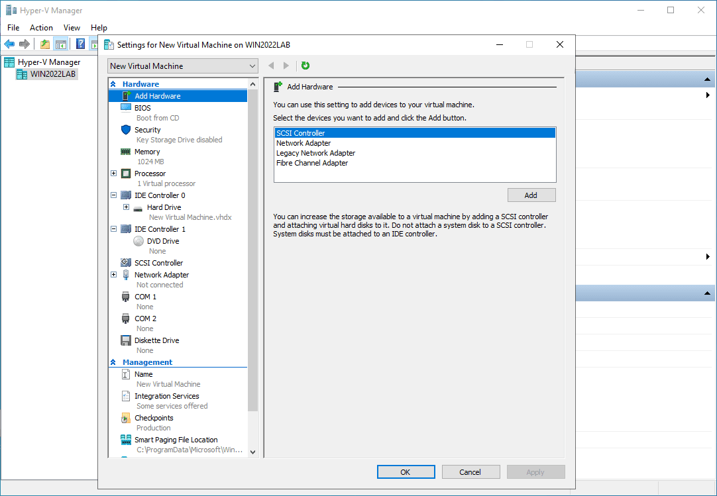Collapse the upper Actions pane section arrow

pos(708,79)
